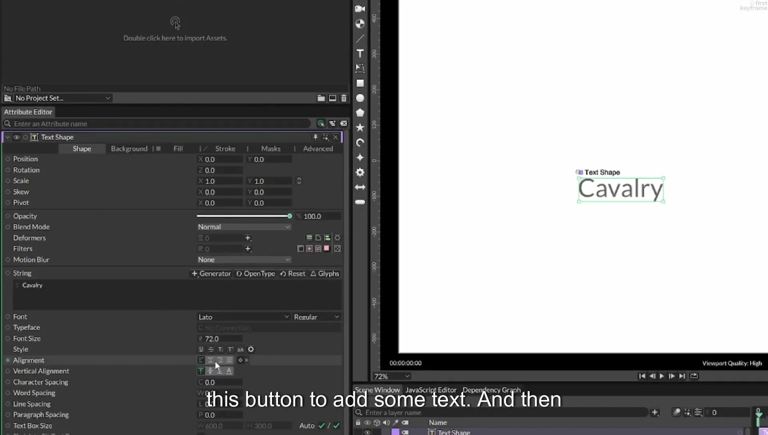Toggle scale proportion lock
This screenshot has height=435, width=768.
click(299, 181)
